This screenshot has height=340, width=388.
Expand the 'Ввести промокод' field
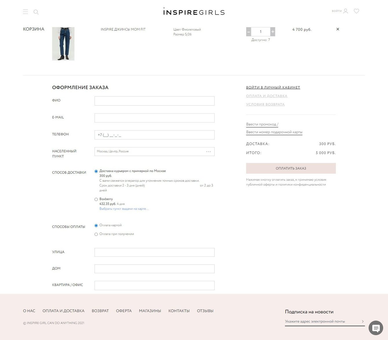point(261,124)
